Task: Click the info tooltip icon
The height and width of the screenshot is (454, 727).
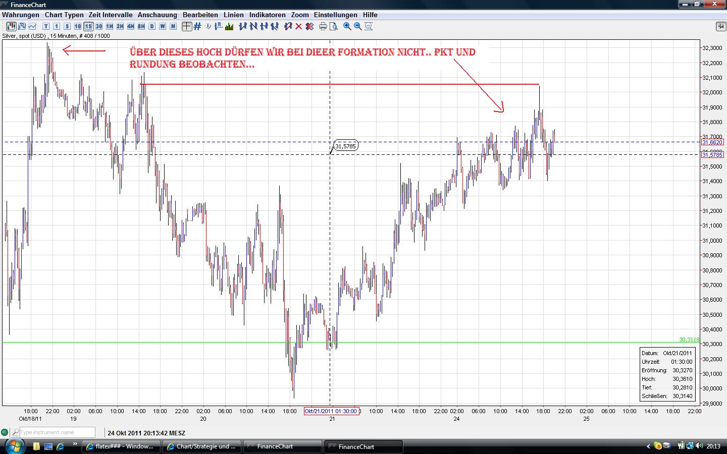Action: pyautogui.click(x=209, y=26)
